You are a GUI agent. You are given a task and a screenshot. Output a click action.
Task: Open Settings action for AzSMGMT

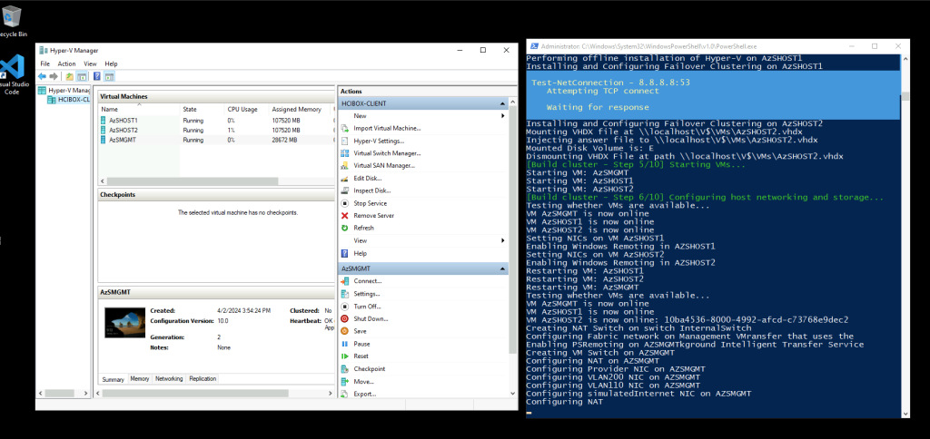(367, 294)
